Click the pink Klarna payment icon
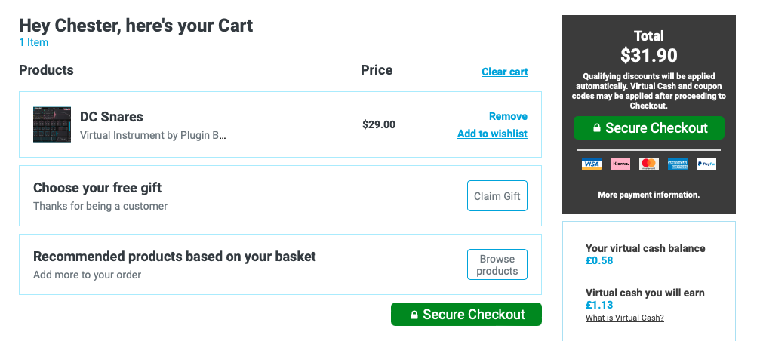This screenshot has width=760, height=341. coord(620,164)
